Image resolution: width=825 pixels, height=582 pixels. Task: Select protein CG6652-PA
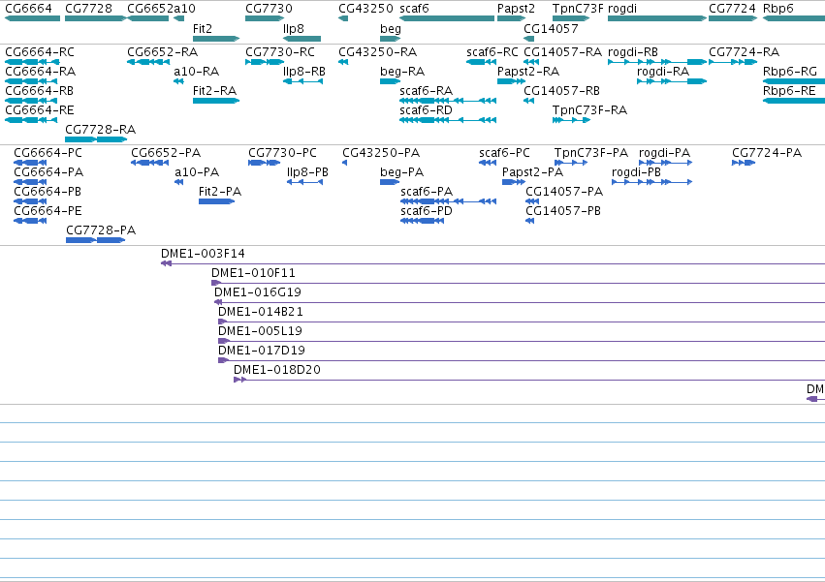166,153
